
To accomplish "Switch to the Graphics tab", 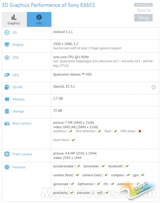I will pyautogui.click(x=14, y=19).
